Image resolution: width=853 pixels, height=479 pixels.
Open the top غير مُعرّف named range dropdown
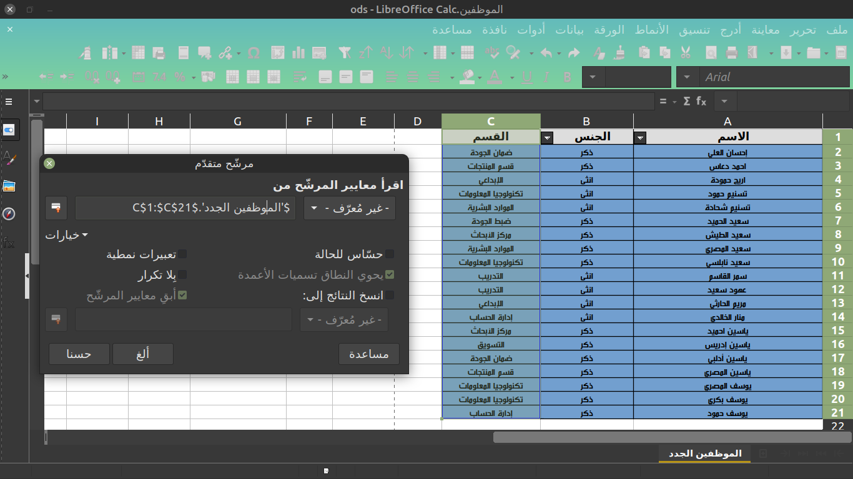pyautogui.click(x=349, y=208)
